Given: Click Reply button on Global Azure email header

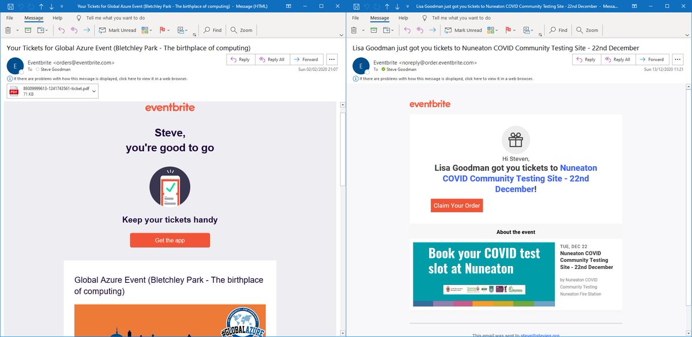Looking at the screenshot, I should point(240,59).
